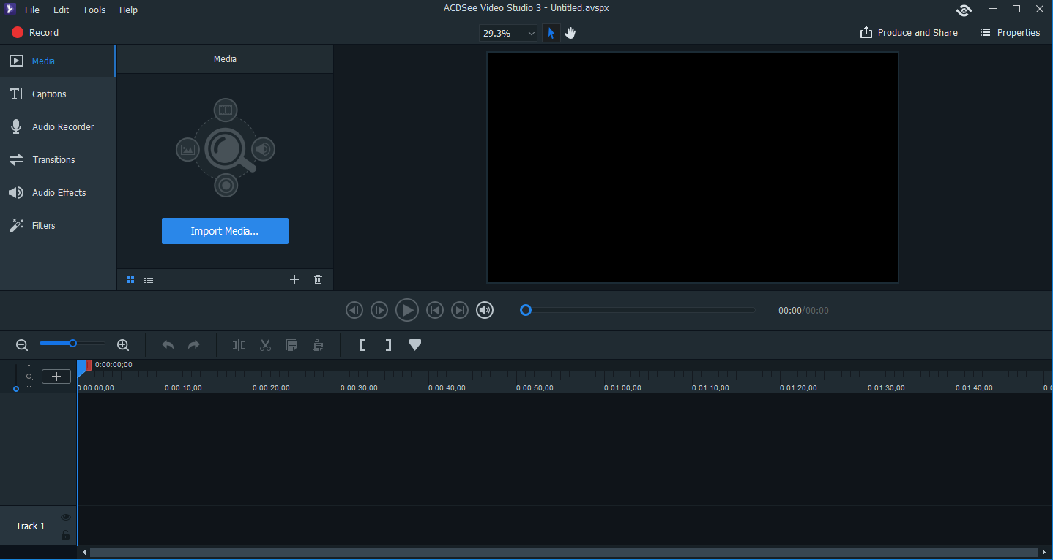Click the 0:00:30;00 mark on the ruler

(359, 387)
